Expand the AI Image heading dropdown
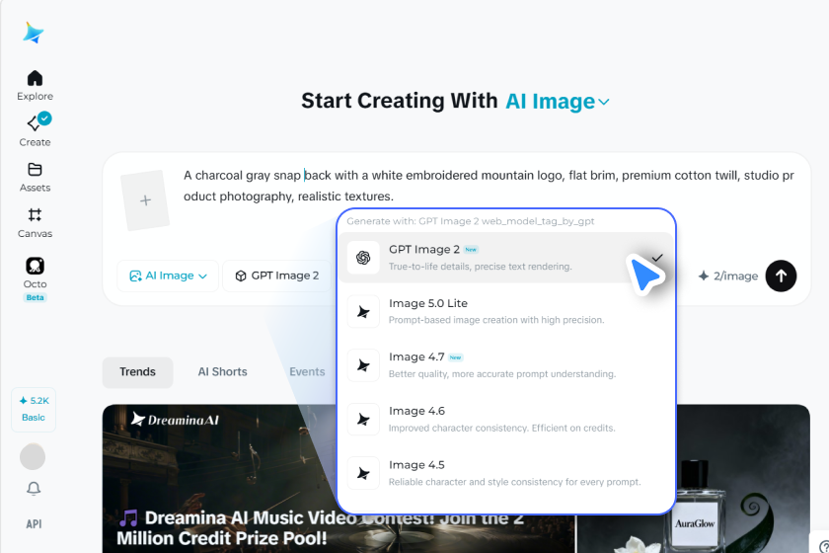 tap(558, 101)
